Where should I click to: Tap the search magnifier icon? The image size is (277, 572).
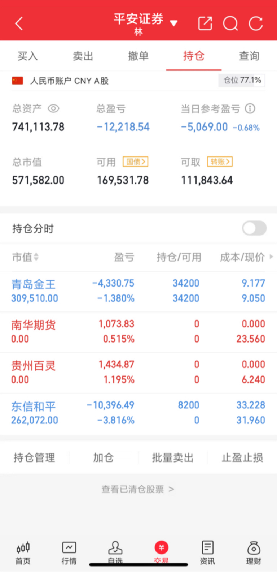230,24
